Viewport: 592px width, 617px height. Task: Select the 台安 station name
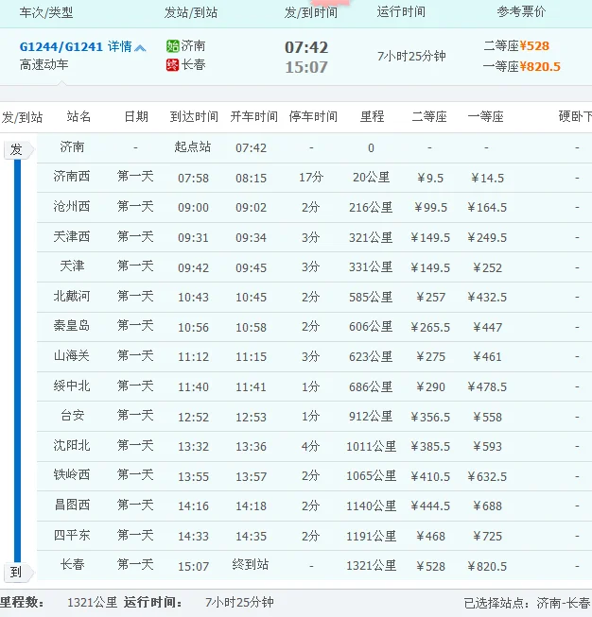coord(73,416)
